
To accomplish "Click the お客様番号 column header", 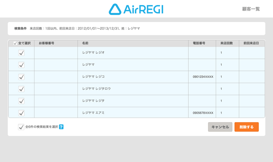I will pos(47,43).
